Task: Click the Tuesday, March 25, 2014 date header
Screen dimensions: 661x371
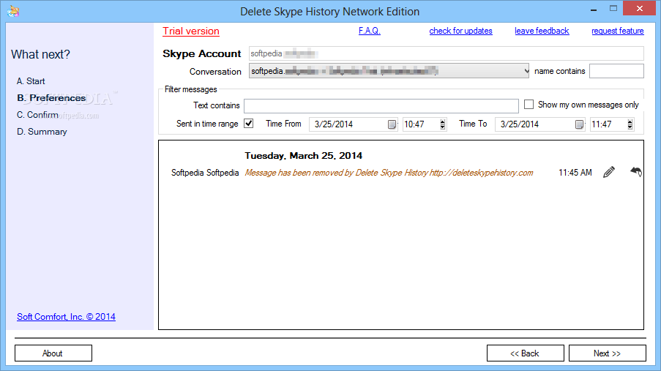Action: [303, 156]
